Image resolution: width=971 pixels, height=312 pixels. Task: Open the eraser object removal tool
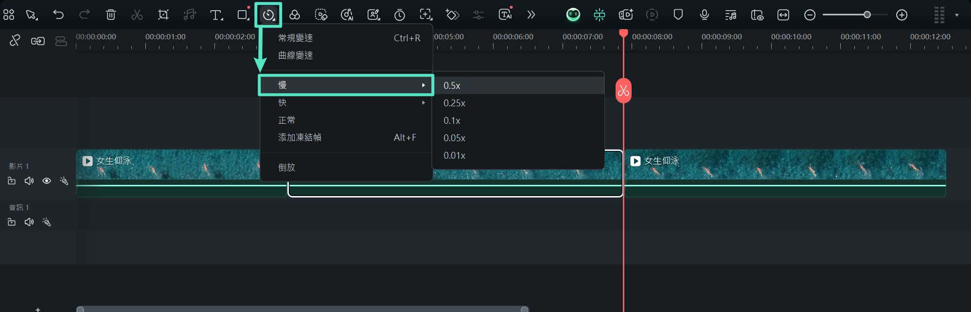[x=321, y=15]
